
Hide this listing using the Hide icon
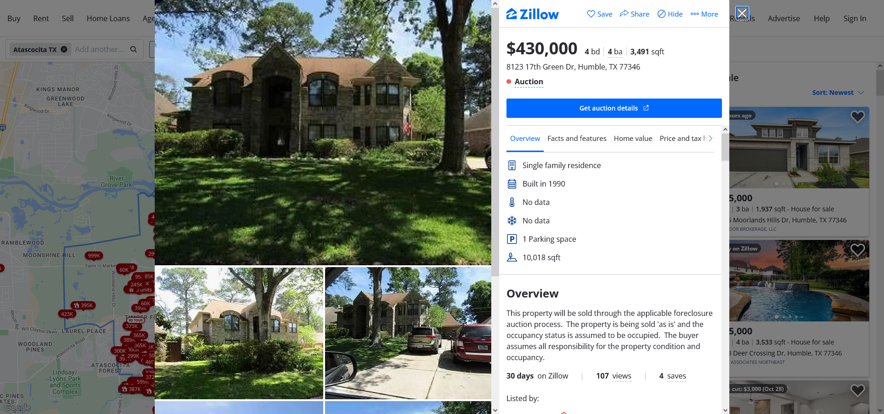click(x=661, y=14)
